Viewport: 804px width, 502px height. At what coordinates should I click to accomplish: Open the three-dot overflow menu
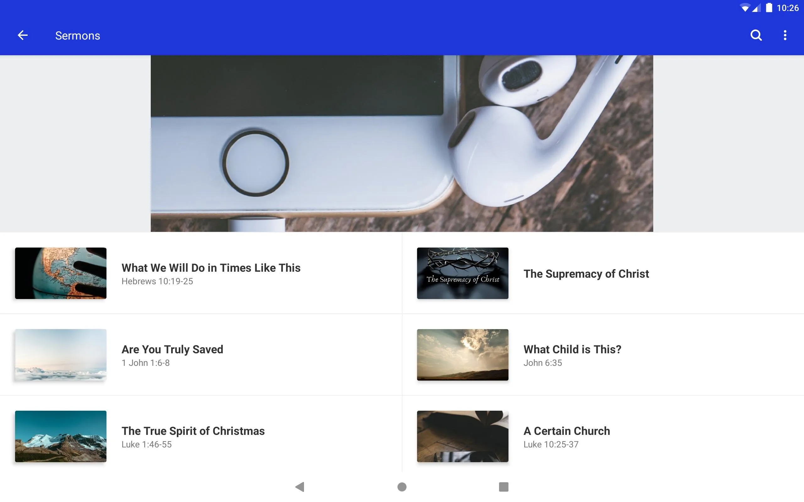(x=785, y=35)
